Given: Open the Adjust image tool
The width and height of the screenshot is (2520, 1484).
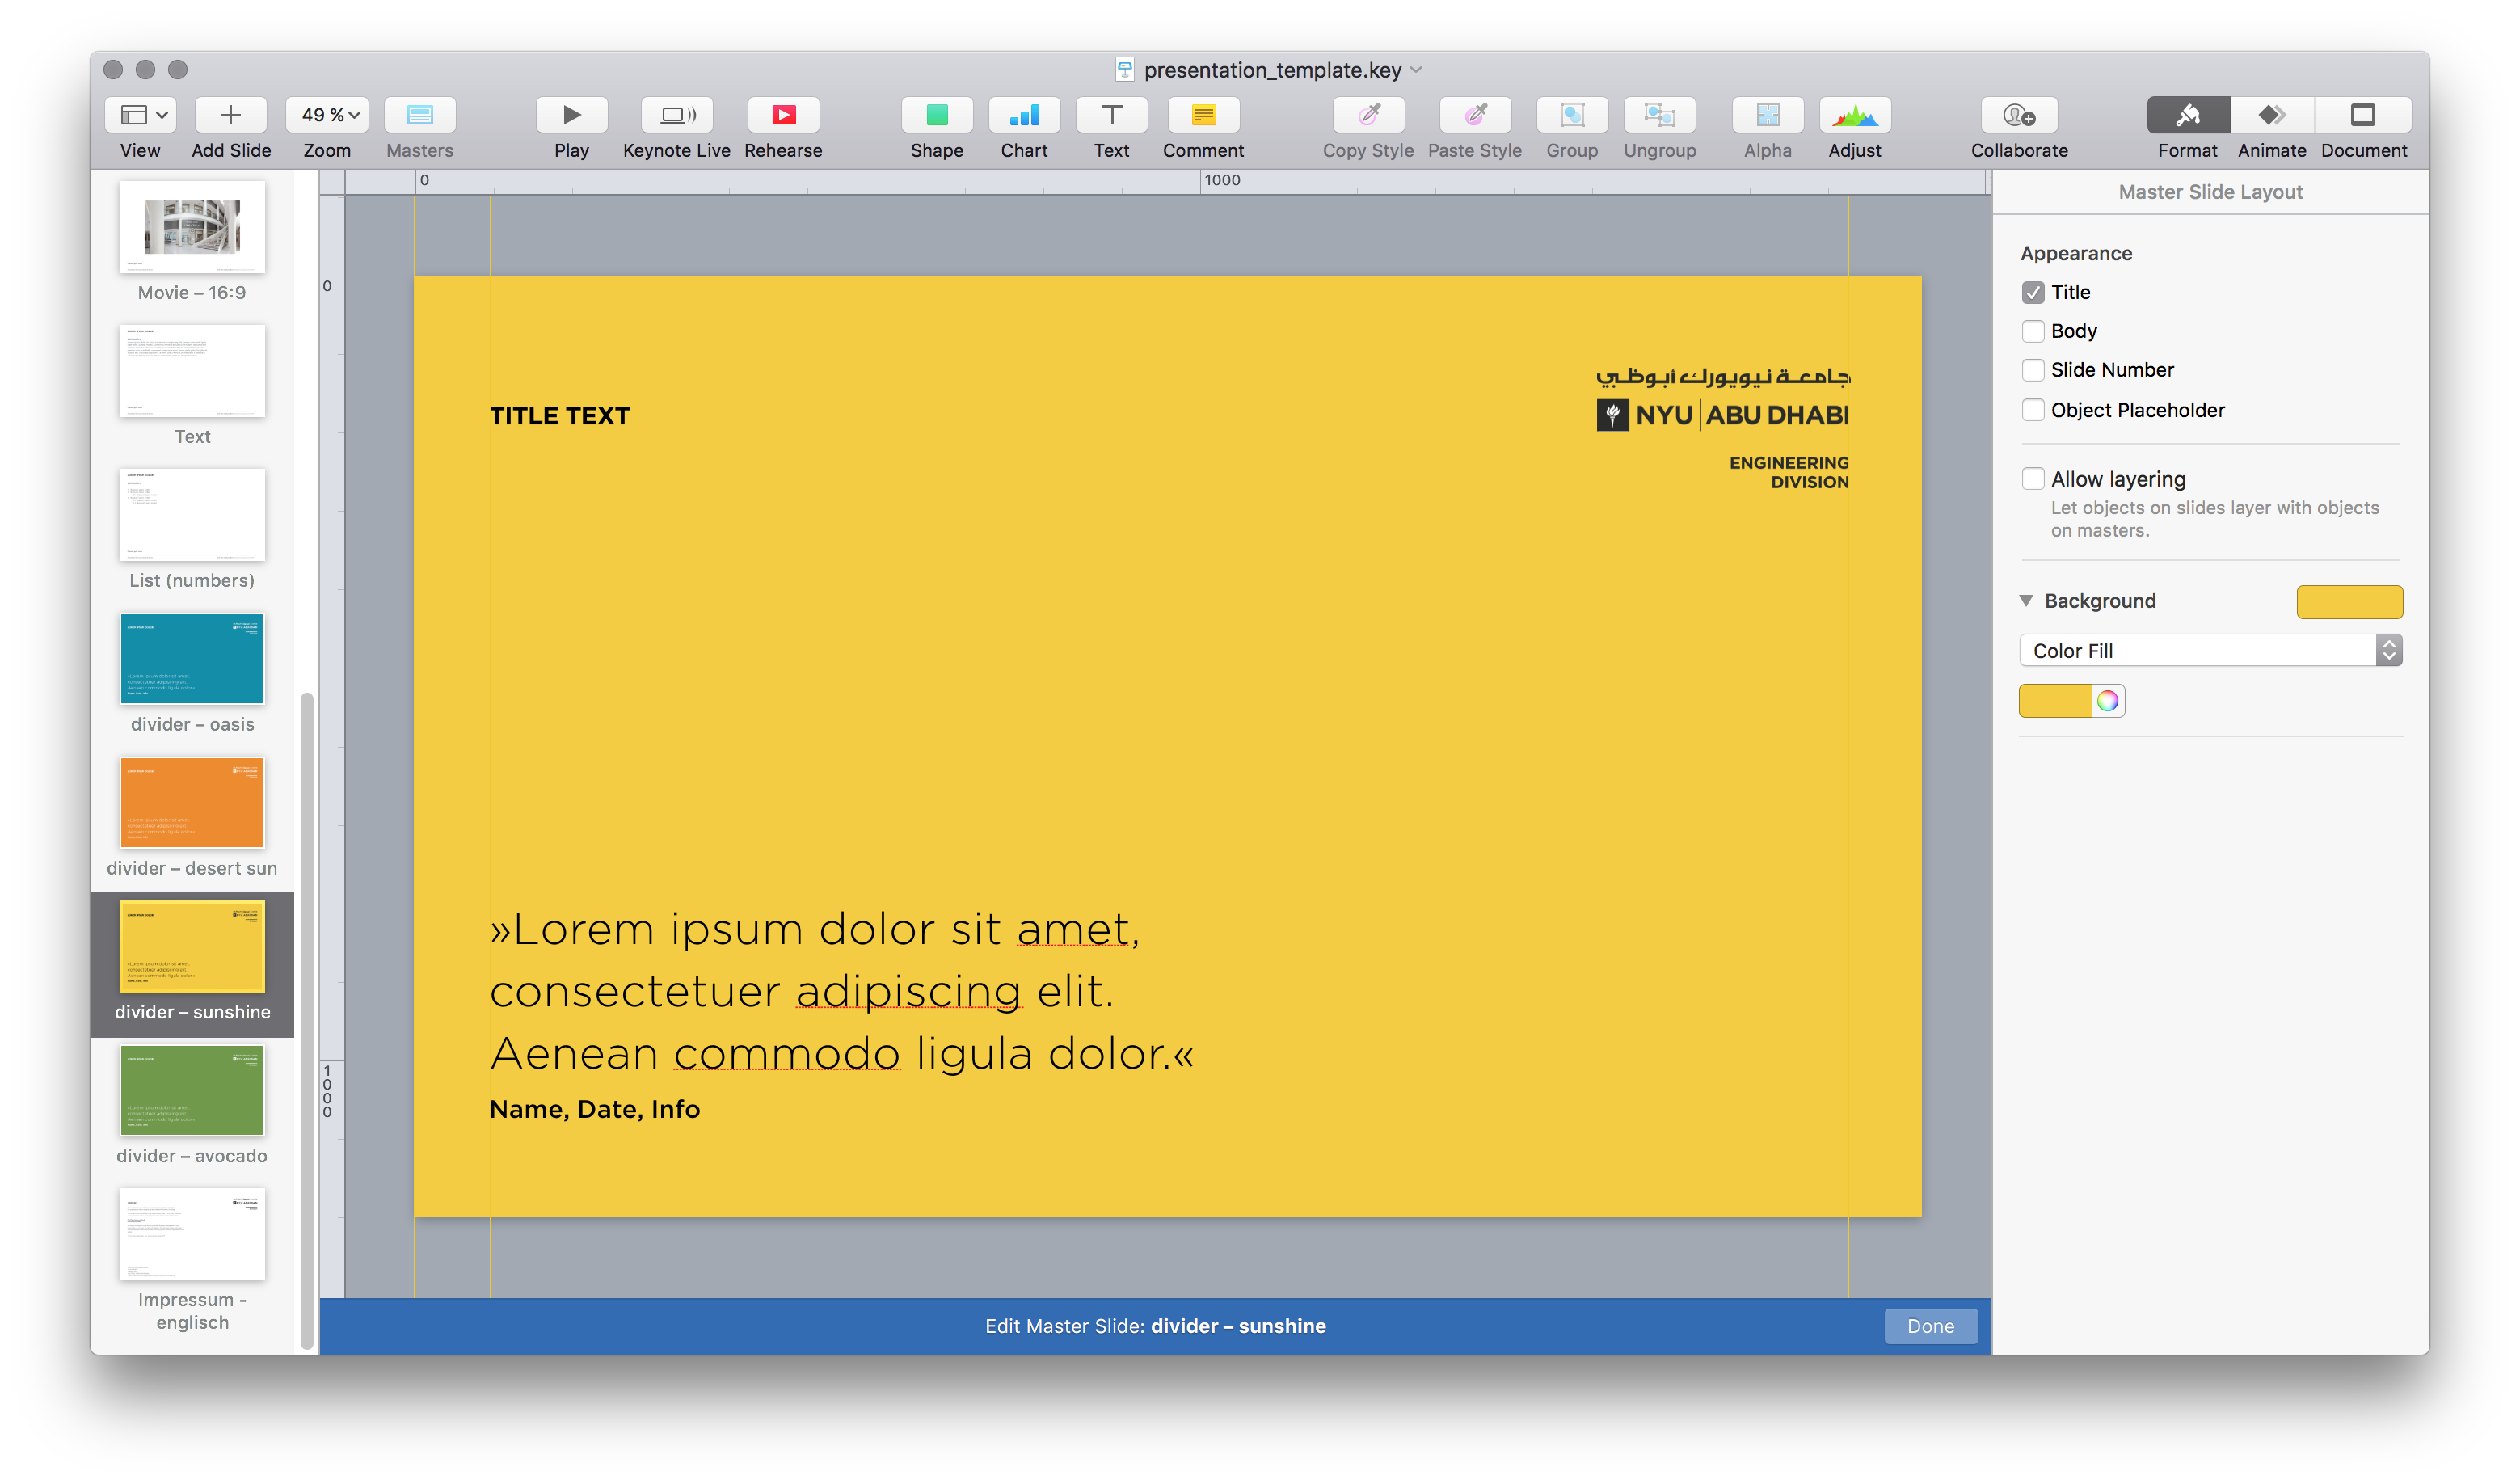Looking at the screenshot, I should point(1854,115).
